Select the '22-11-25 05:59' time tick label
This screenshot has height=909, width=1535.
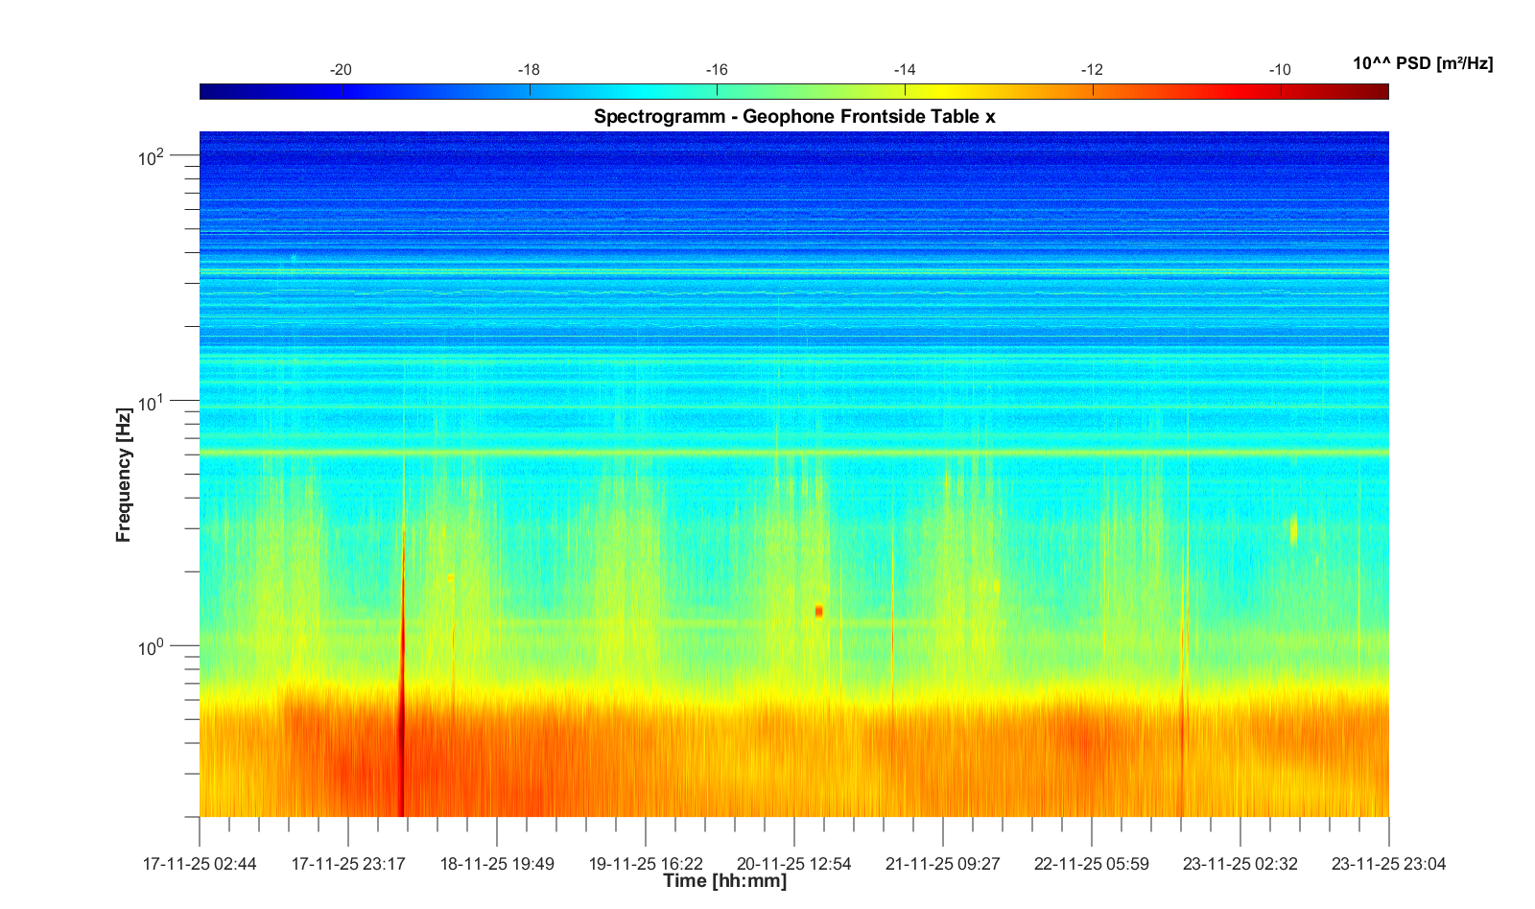pyautogui.click(x=1091, y=864)
